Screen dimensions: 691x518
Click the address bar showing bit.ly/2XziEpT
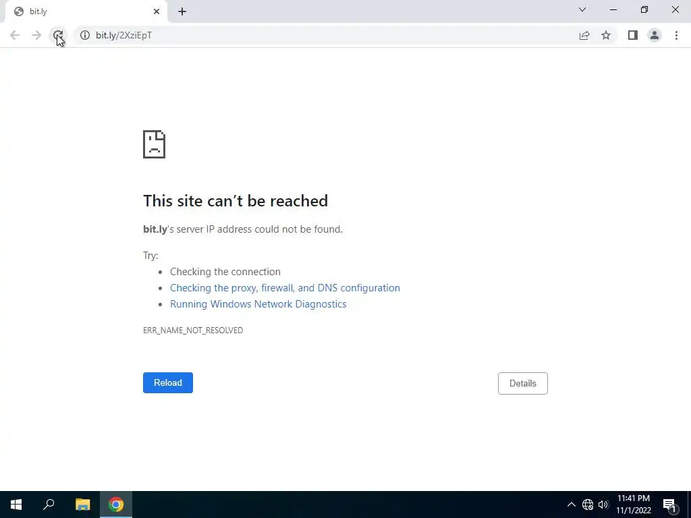click(x=326, y=35)
